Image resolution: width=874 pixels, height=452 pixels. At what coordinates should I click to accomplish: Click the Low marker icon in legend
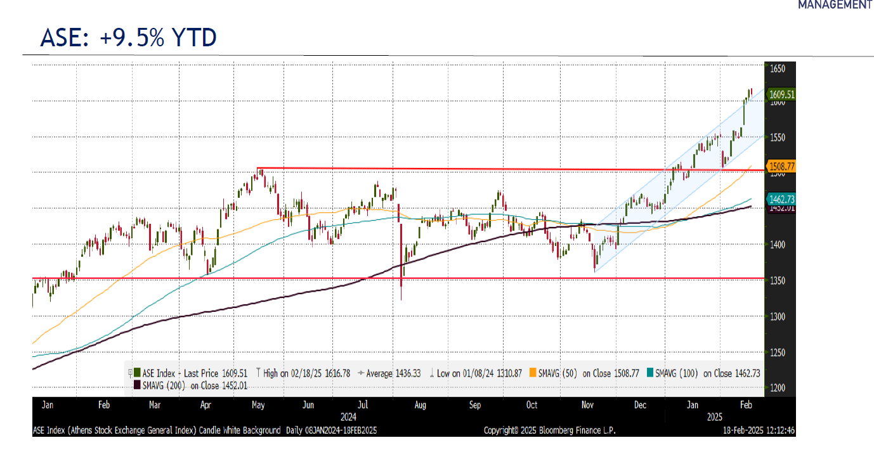(x=432, y=373)
